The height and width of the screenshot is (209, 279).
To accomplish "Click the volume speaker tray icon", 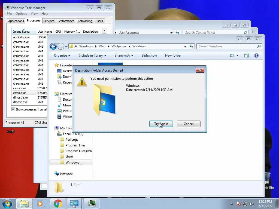I will point(251,204).
